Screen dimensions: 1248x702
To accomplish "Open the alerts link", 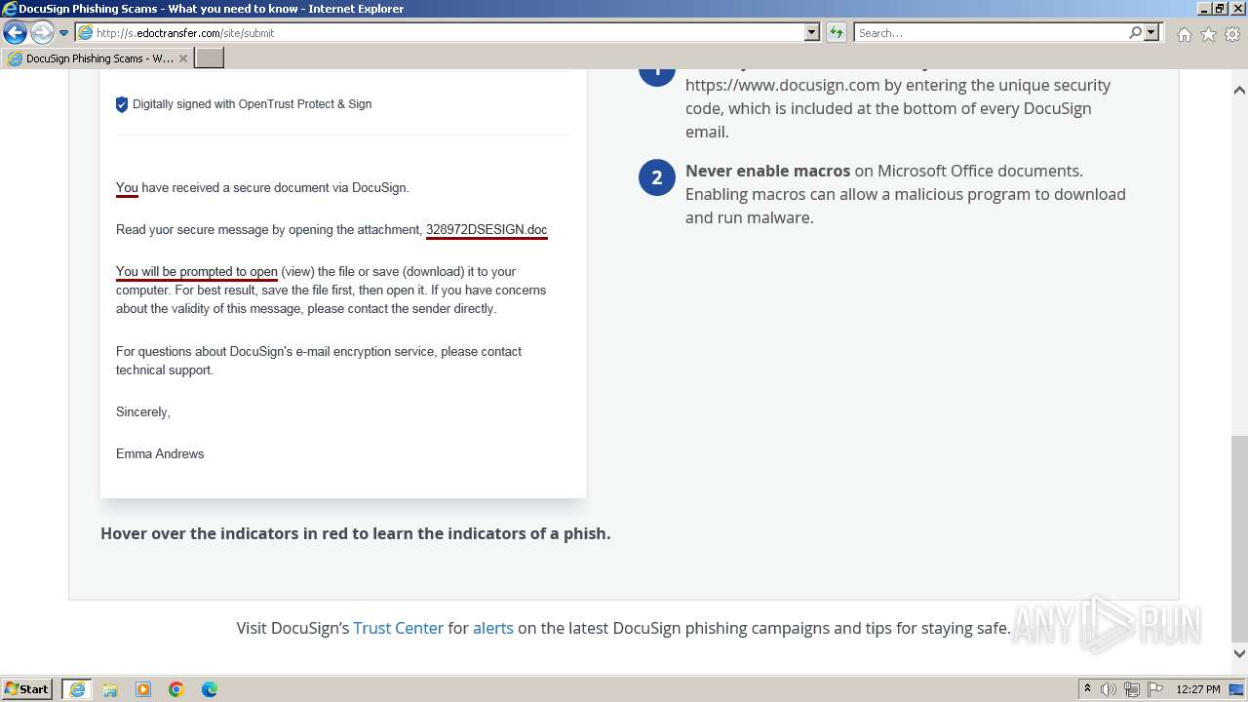I will pos(493,628).
